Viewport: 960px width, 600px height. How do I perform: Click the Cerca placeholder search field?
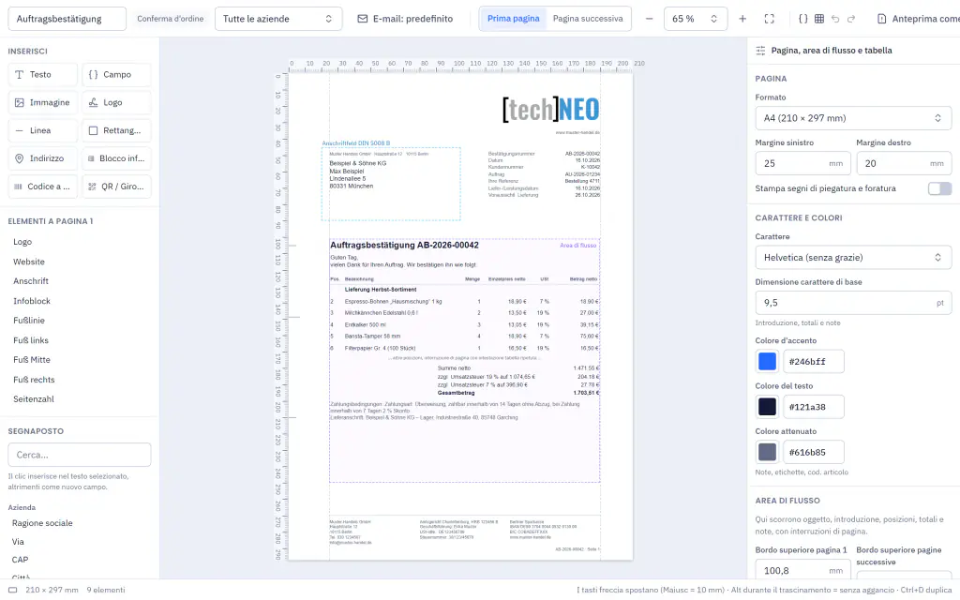click(79, 455)
